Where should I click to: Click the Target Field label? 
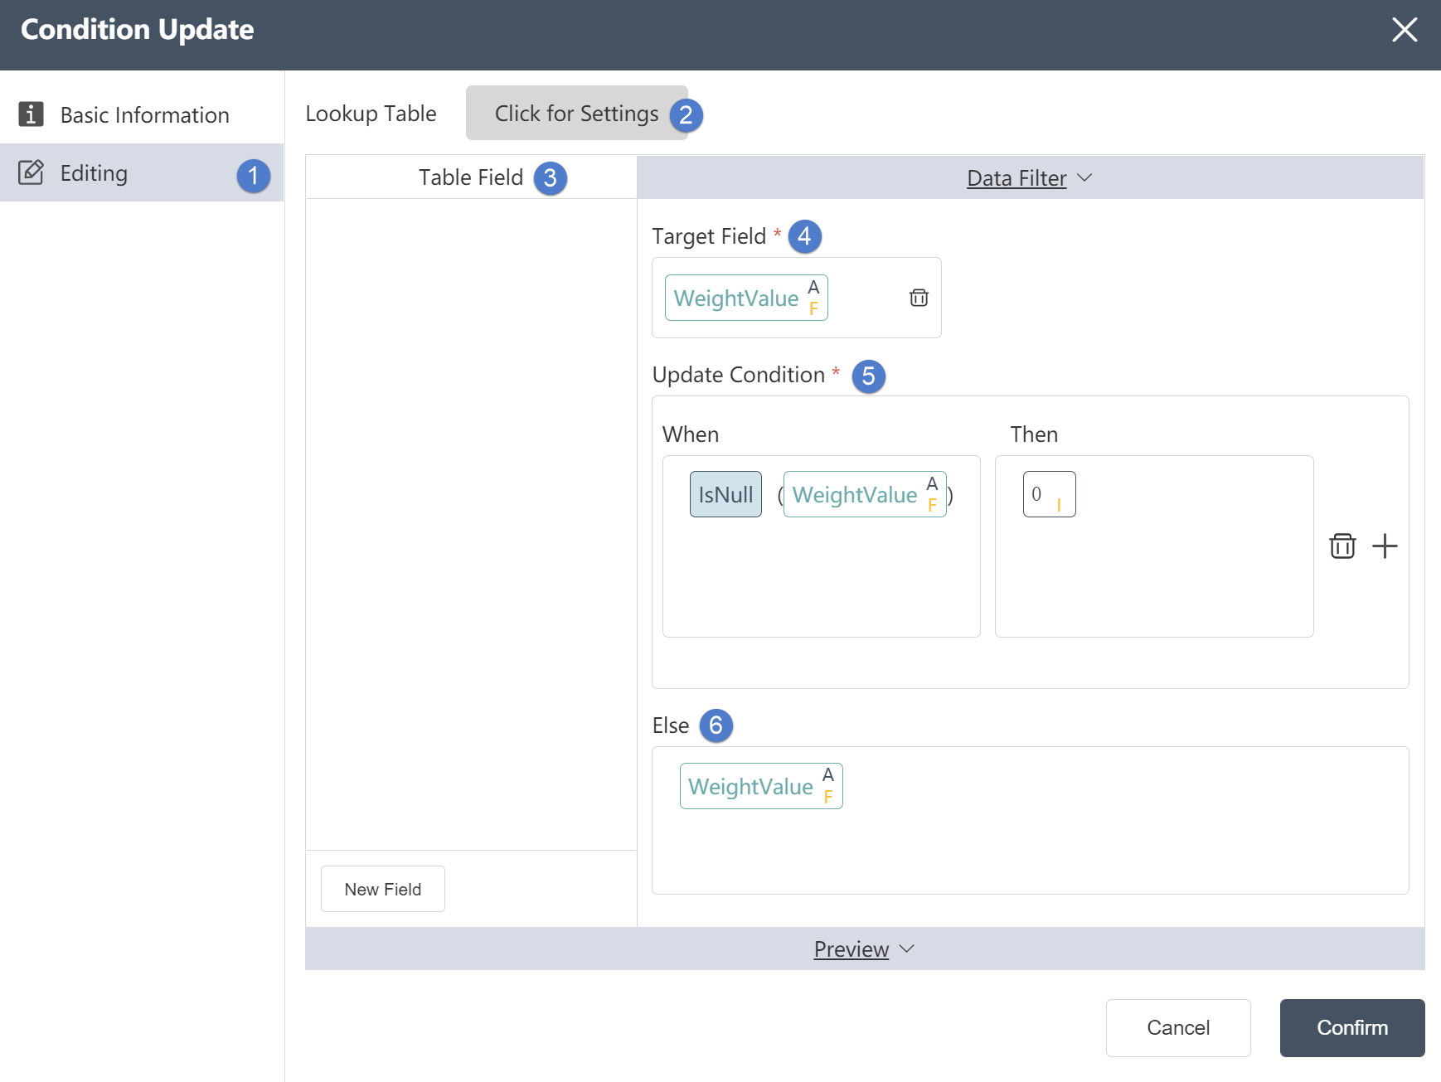tap(709, 236)
